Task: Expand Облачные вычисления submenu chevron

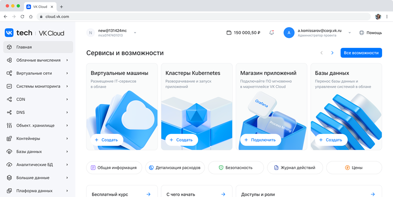Action: click(67, 60)
